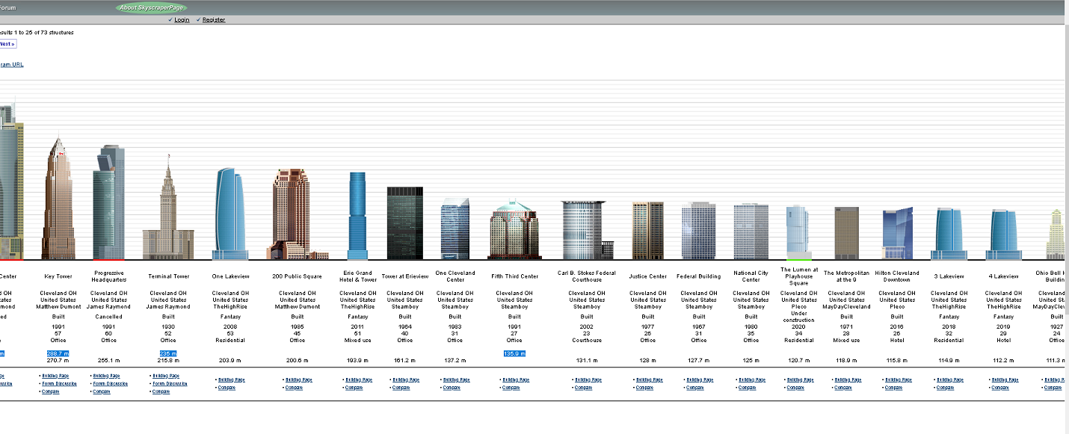Click Compare link under Progressive Headquarters

tap(102, 391)
